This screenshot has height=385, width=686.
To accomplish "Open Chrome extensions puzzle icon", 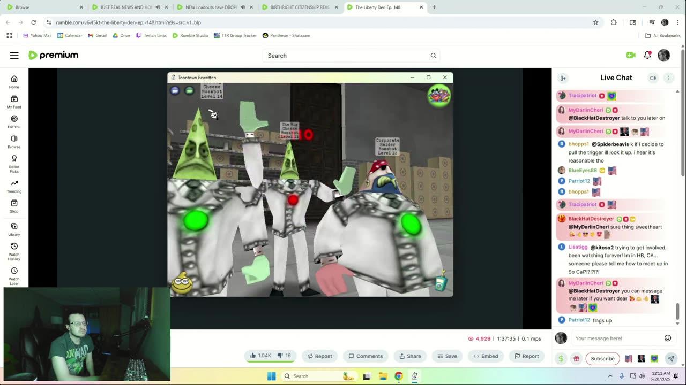I will (x=614, y=22).
